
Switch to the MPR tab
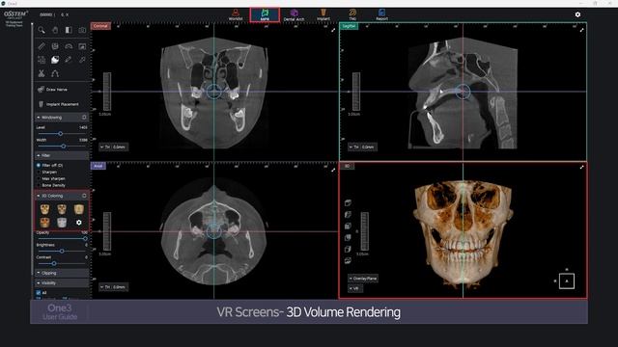[x=265, y=15]
